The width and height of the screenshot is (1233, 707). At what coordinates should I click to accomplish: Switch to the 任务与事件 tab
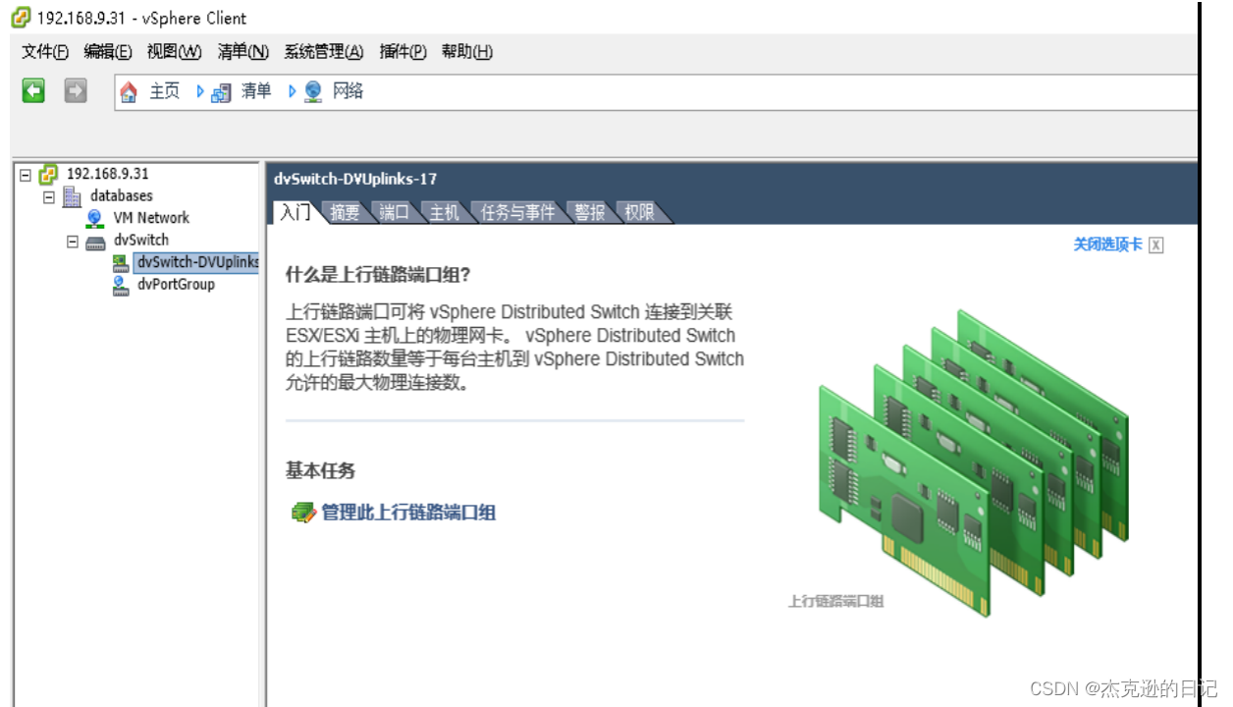pos(518,212)
